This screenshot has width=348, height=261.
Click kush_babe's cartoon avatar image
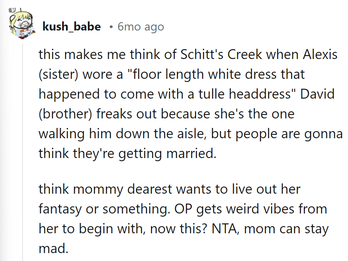pos(23,25)
